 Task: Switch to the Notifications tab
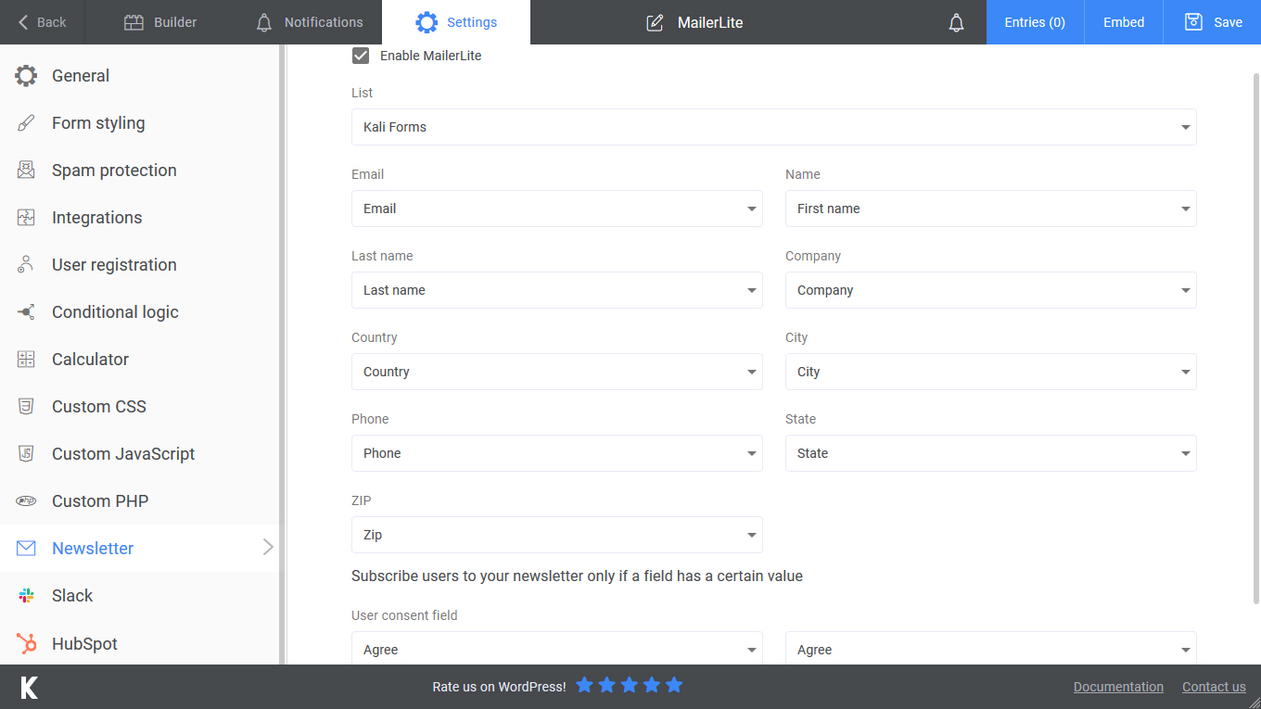point(309,22)
